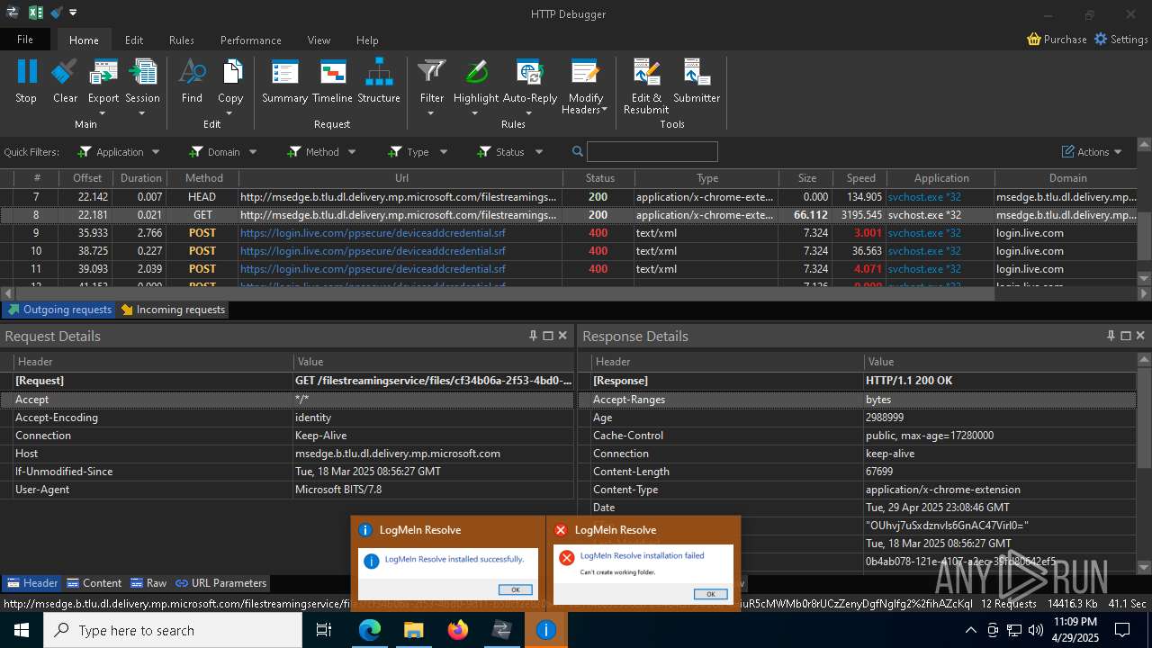1152x648 pixels.
Task: Click OK in the installed successfully dialog
Action: (515, 589)
